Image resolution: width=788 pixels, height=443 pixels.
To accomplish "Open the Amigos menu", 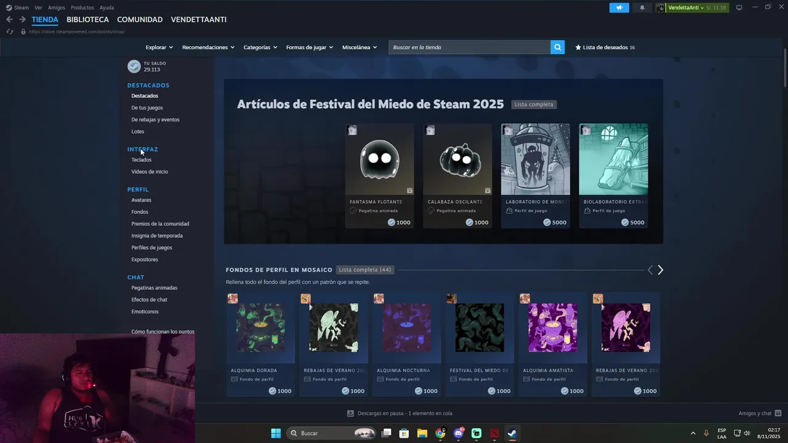I will [x=57, y=7].
